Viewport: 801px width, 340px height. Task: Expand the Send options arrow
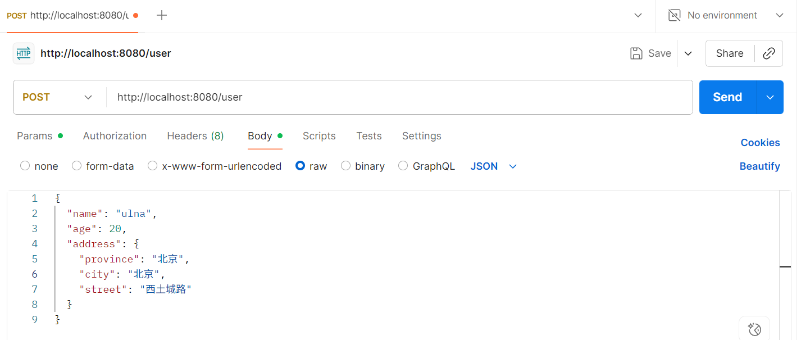point(770,97)
